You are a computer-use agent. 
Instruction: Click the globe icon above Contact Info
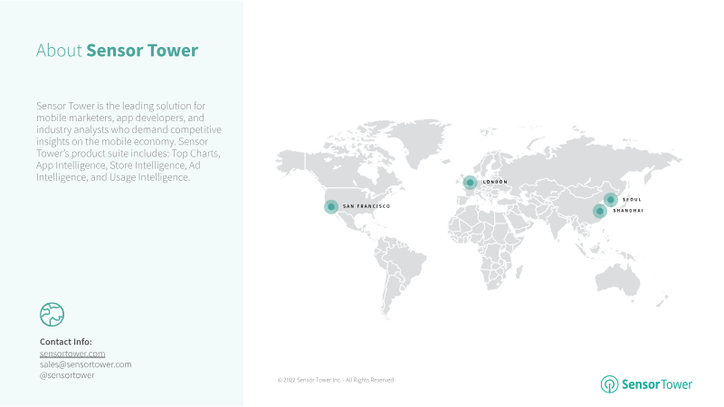click(x=52, y=314)
